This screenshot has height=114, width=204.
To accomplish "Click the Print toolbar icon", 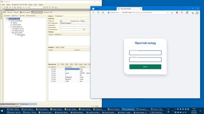I will coord(18,7).
